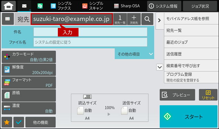This screenshot has height=129, width=219.
Task: Open カラーモード setting
Action: [29, 57]
